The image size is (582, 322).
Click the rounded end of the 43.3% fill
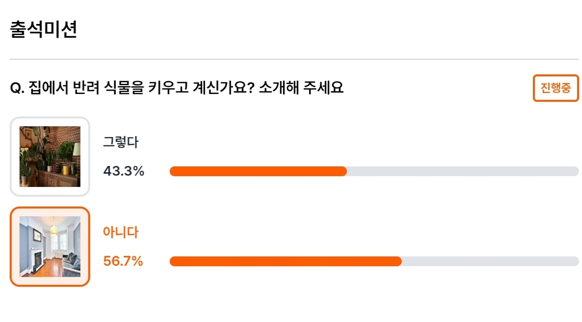(x=343, y=171)
